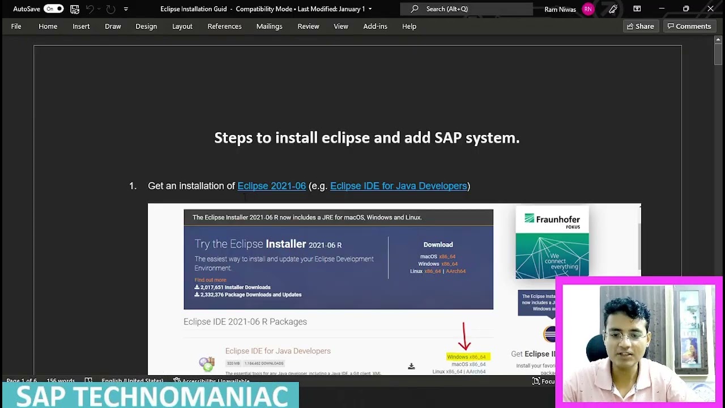
Task: Click Accessibility: Unavailable status entry
Action: [x=212, y=381]
